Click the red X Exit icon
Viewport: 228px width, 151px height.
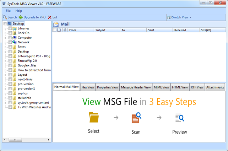click(50, 17)
